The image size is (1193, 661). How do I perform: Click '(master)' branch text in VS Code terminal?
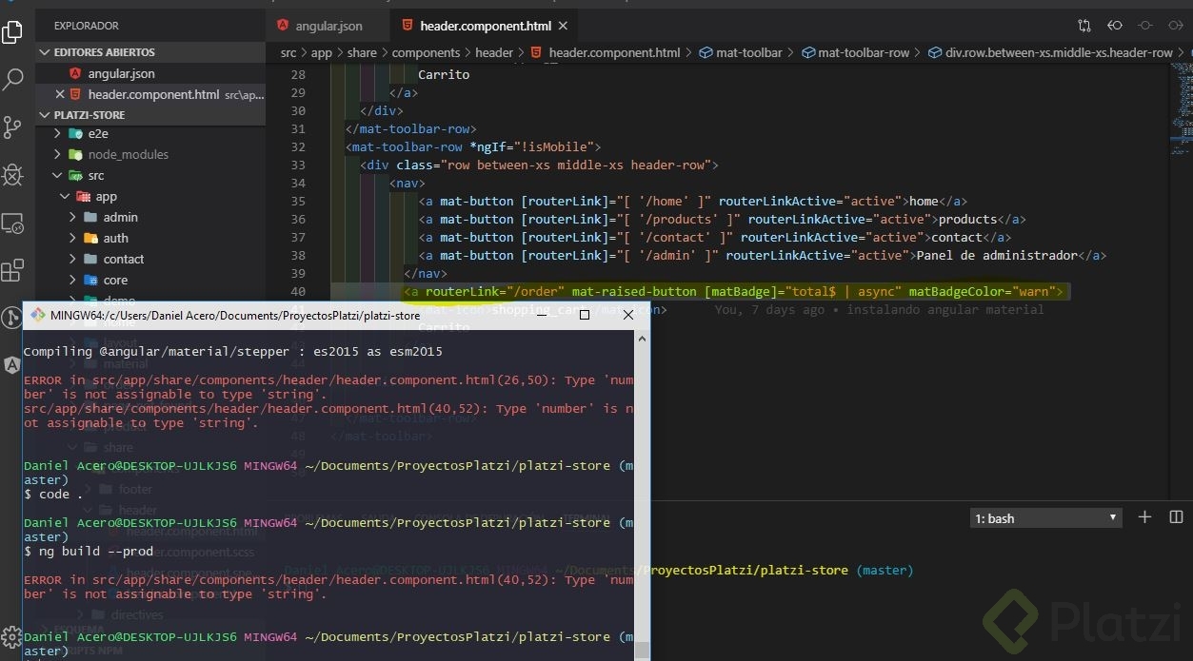click(885, 571)
